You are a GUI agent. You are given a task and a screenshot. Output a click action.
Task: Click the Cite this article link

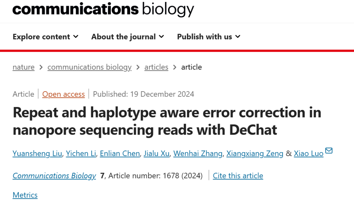[238, 176]
